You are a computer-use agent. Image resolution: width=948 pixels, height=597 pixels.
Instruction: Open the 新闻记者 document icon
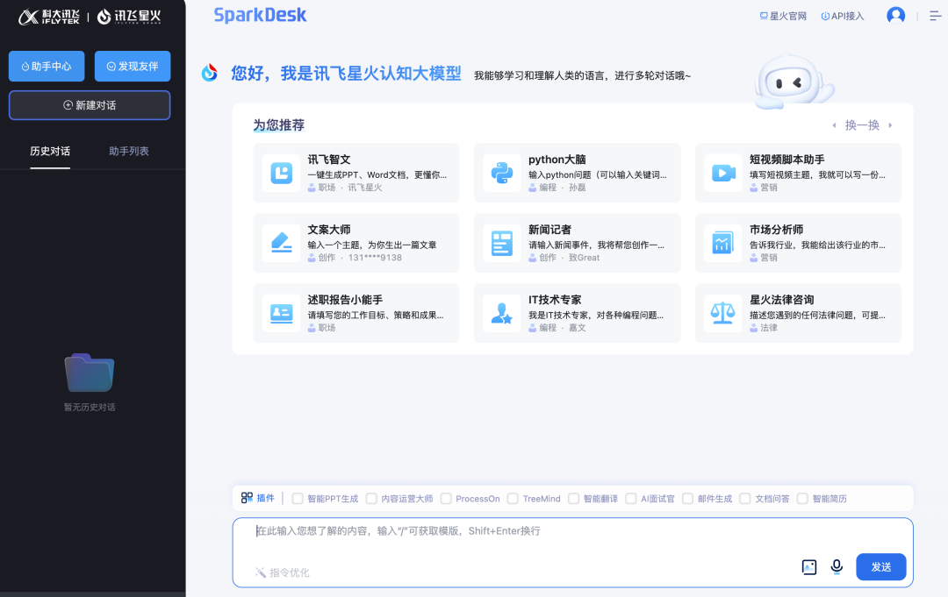pyautogui.click(x=502, y=243)
